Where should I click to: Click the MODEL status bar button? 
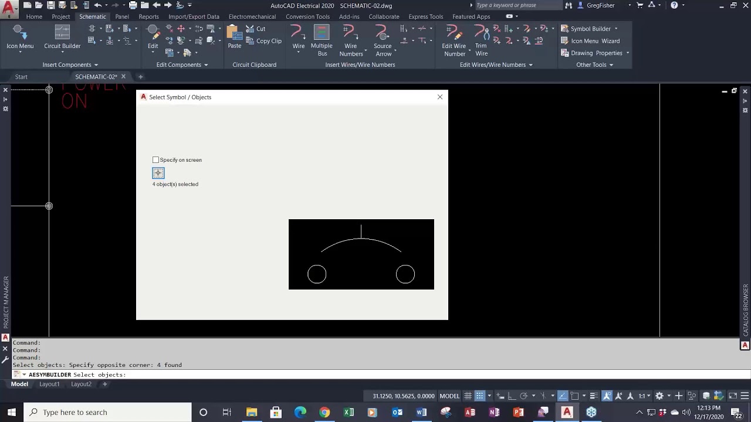click(449, 396)
